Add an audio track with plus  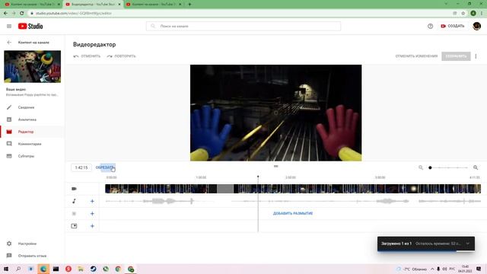click(92, 201)
